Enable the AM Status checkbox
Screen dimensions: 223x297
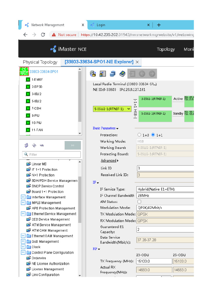click(x=139, y=202)
